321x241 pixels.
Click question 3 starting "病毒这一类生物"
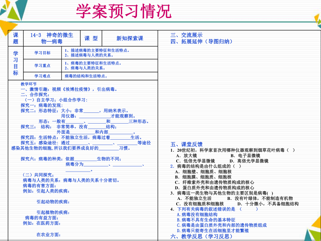[222, 193]
